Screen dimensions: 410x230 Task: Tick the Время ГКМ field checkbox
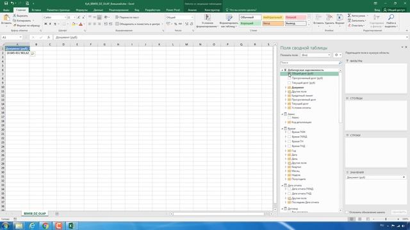[x=290, y=132]
